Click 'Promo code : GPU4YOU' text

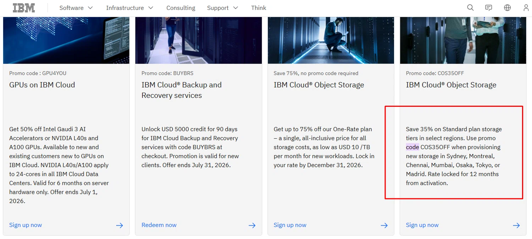coord(38,73)
